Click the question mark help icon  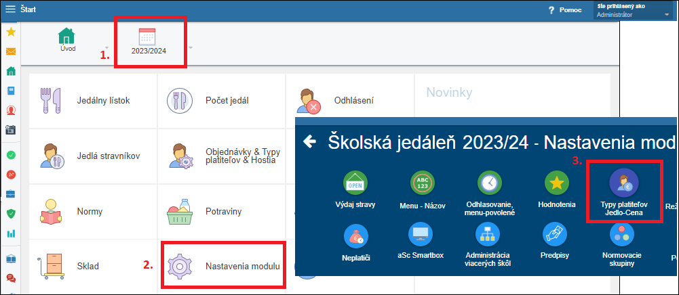click(551, 10)
